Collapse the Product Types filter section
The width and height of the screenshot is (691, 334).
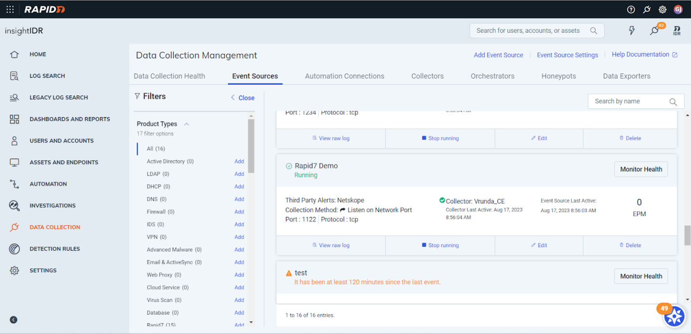(188, 123)
